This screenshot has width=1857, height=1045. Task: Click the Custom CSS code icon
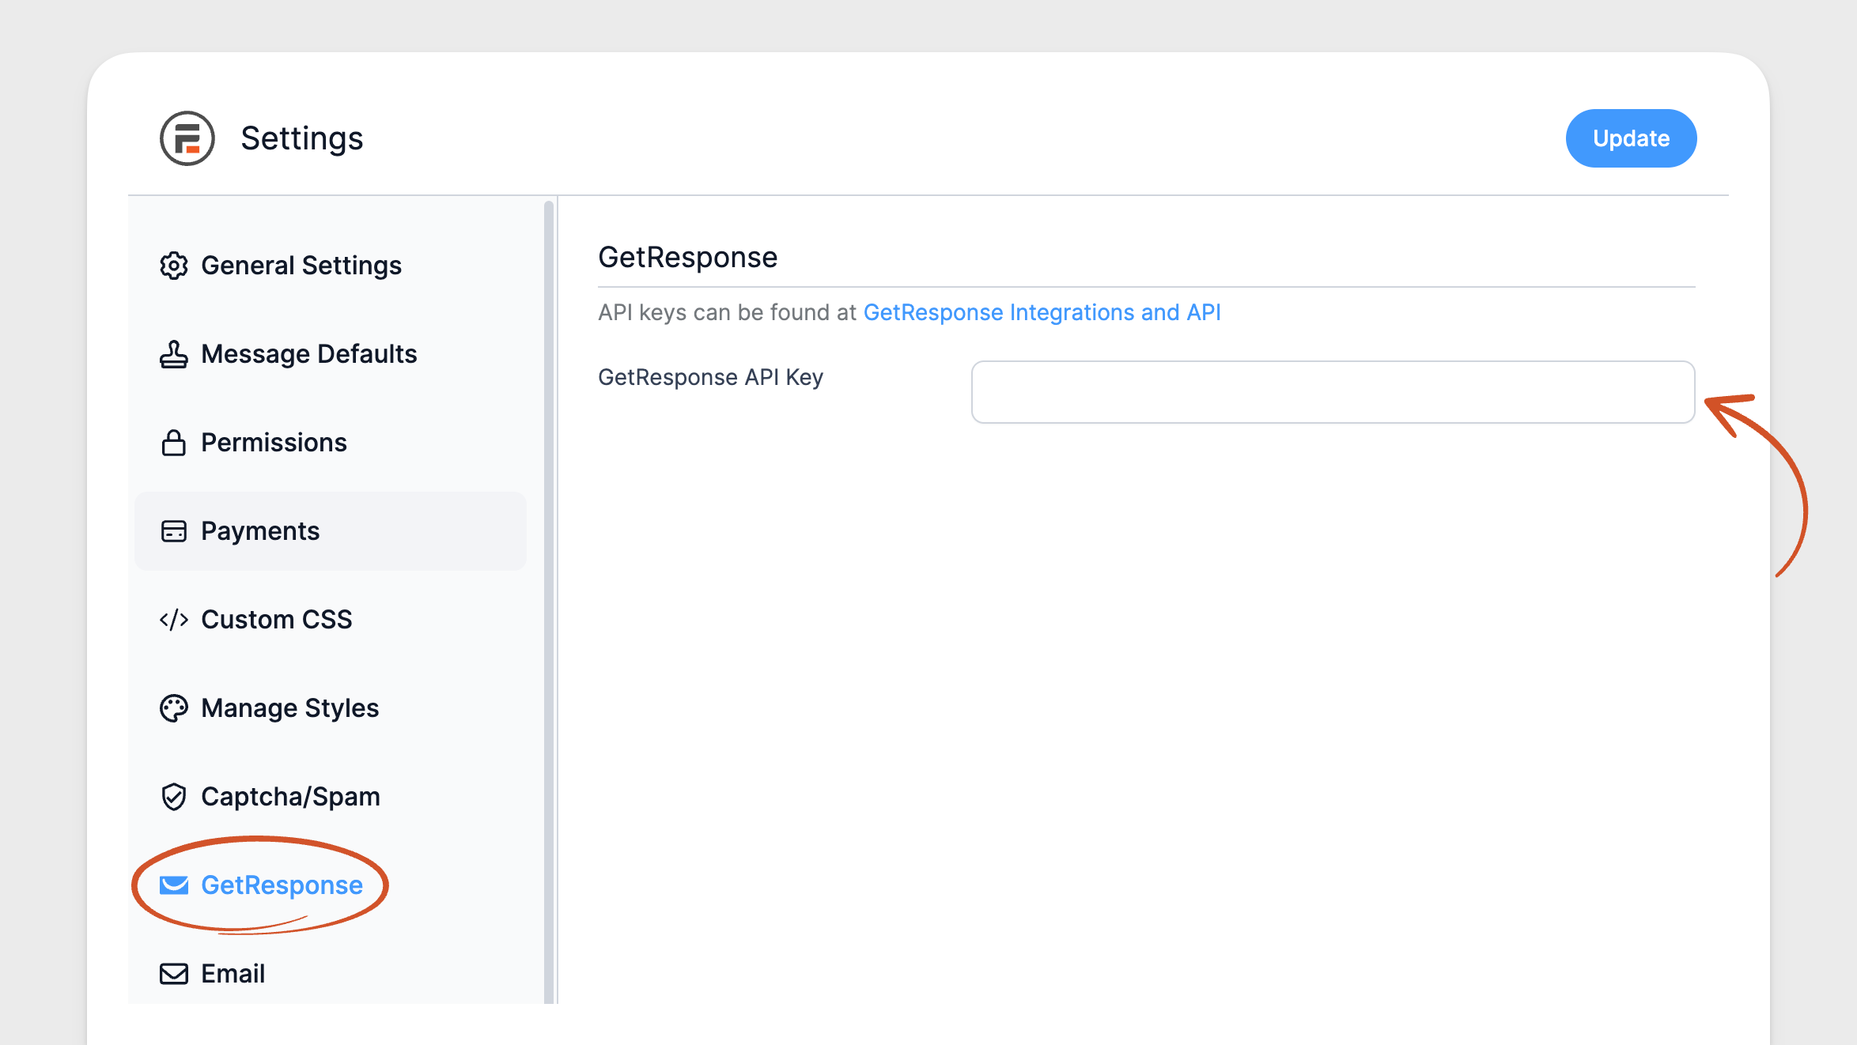174,620
